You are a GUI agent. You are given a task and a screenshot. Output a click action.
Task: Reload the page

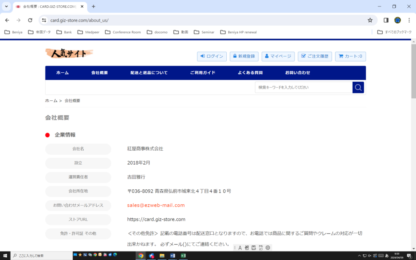tap(30, 20)
